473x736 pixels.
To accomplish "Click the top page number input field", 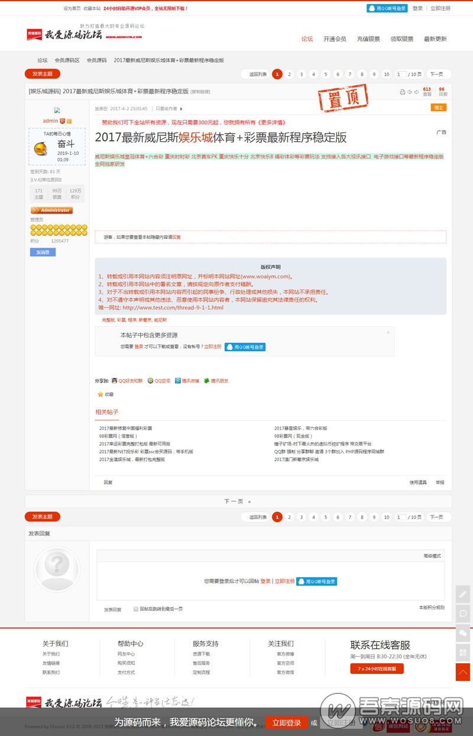I will coord(401,74).
